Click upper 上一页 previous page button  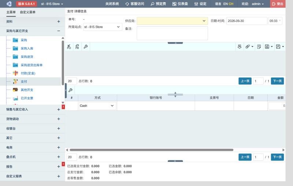coord(245,81)
